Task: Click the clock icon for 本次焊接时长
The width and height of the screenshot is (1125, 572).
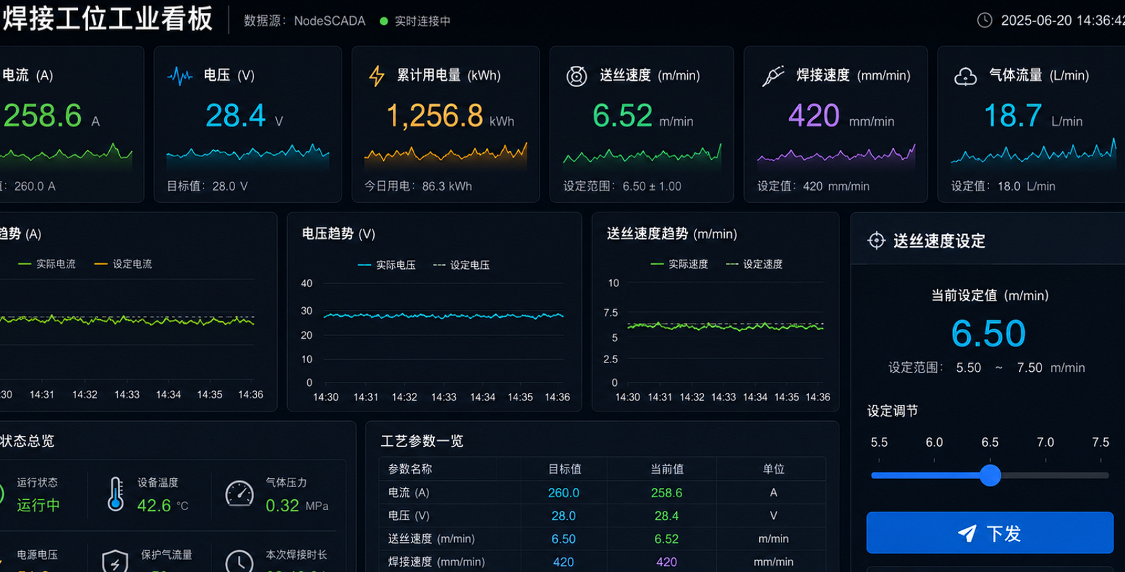Action: (x=239, y=561)
